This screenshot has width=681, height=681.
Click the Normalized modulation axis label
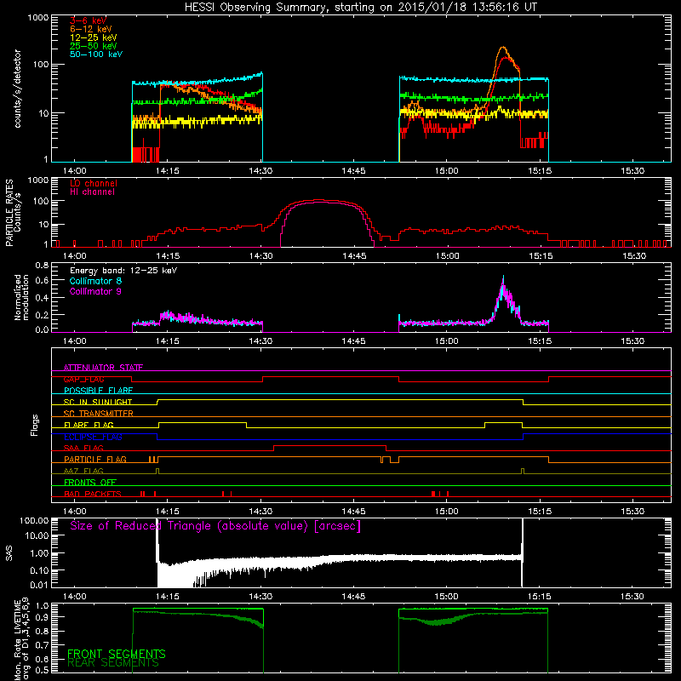tap(22, 297)
